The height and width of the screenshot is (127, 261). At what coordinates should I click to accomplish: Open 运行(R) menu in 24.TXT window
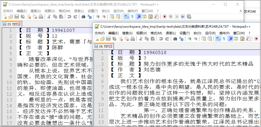[x=210, y=33]
